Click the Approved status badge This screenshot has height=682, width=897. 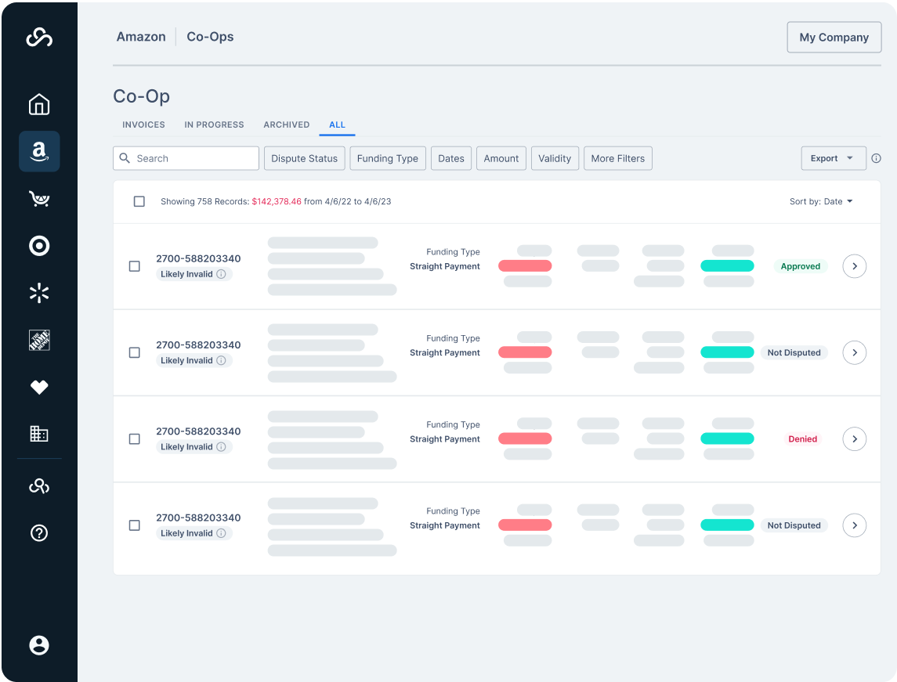tap(800, 266)
